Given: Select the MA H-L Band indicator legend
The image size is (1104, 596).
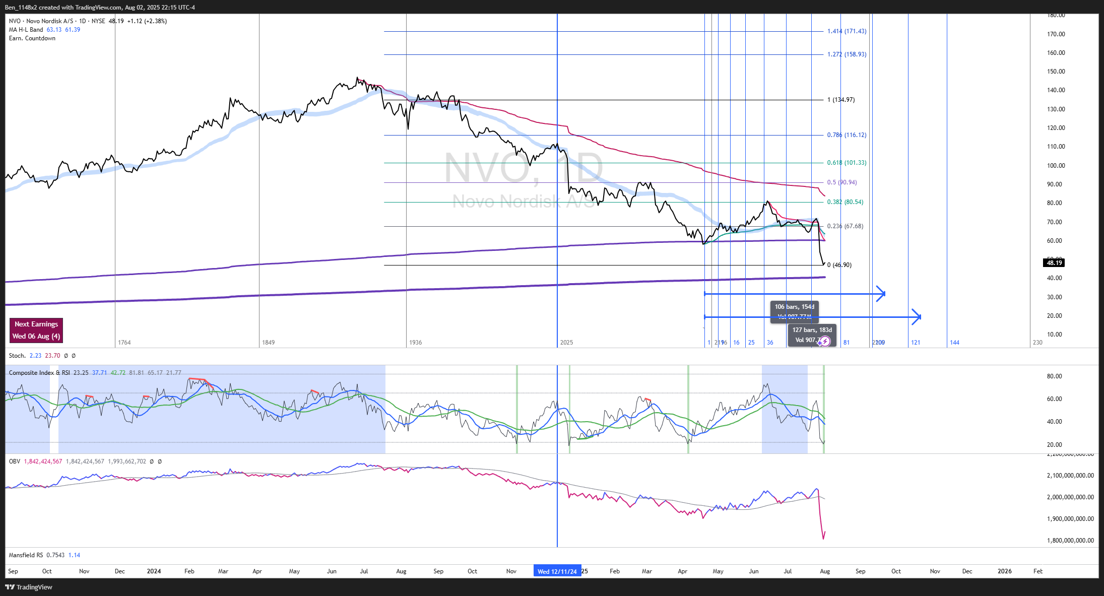Looking at the screenshot, I should [x=26, y=30].
